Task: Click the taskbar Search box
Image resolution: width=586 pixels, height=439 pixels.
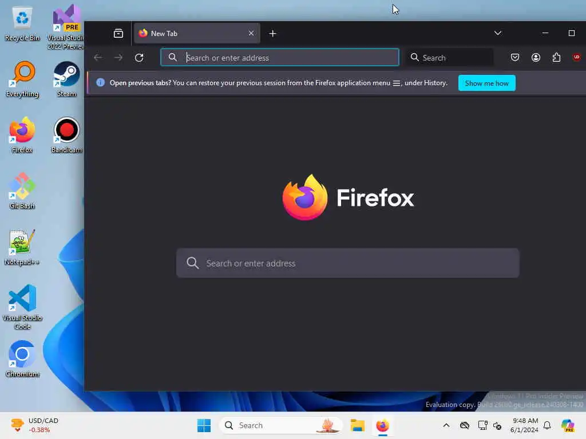Action: coord(280,425)
